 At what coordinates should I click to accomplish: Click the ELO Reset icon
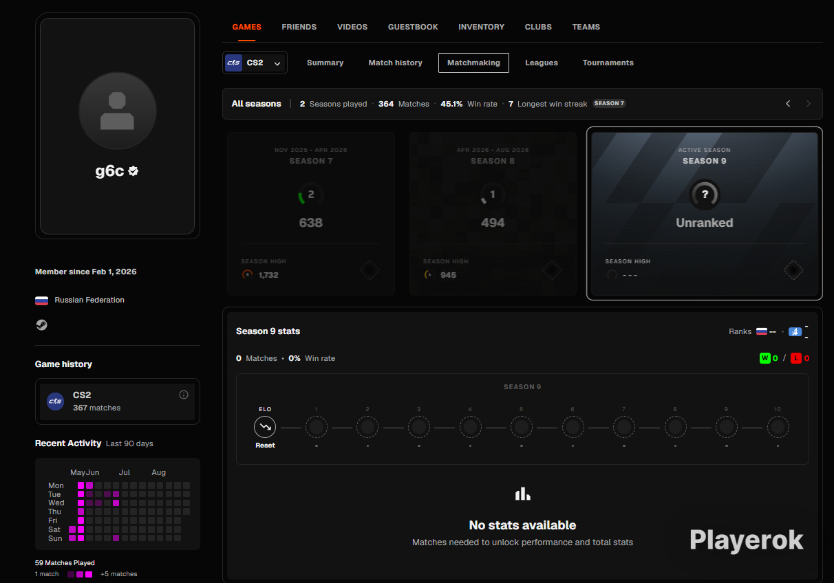click(x=265, y=427)
